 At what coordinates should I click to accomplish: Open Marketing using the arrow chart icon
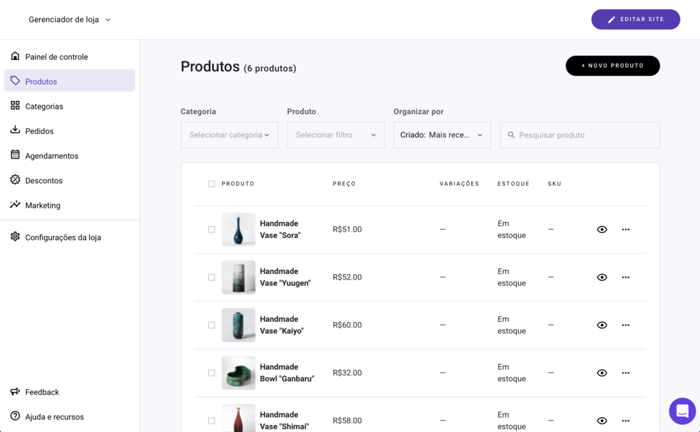tap(14, 205)
